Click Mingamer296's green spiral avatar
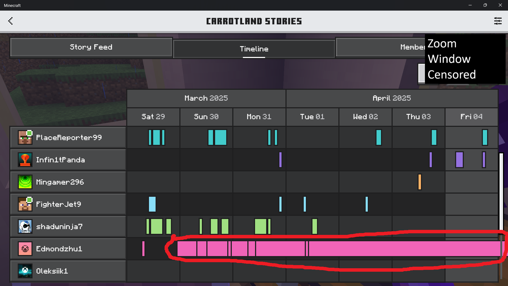This screenshot has height=286, width=508. (25, 182)
